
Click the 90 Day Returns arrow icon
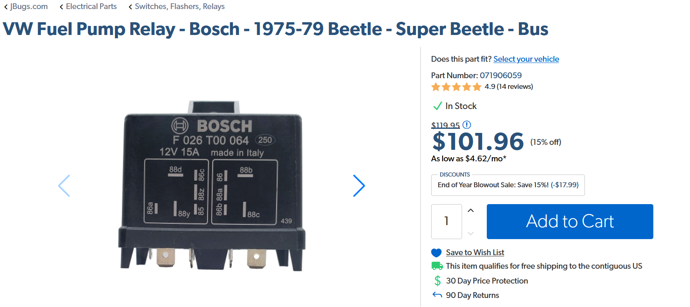click(x=437, y=295)
